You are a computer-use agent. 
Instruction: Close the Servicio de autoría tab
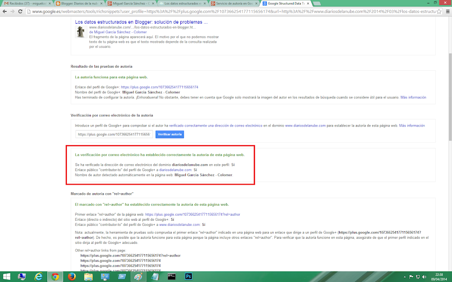pos(256,4)
